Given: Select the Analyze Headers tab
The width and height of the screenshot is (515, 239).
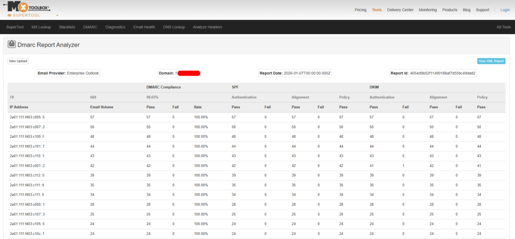Looking at the screenshot, I should point(207,27).
